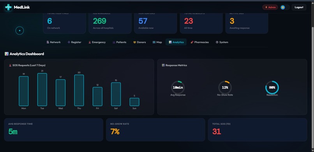This screenshot has height=152, width=314.
Task: Click the '57' ventilators value
Action: click(143, 21)
